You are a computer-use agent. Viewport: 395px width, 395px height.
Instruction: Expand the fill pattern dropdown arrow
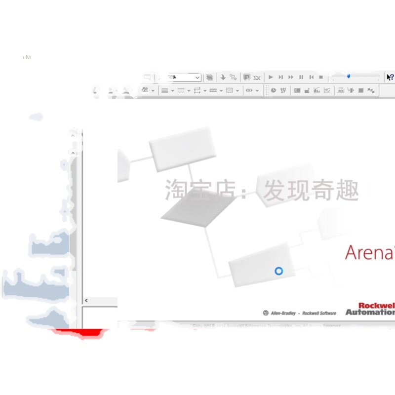[x=237, y=91]
